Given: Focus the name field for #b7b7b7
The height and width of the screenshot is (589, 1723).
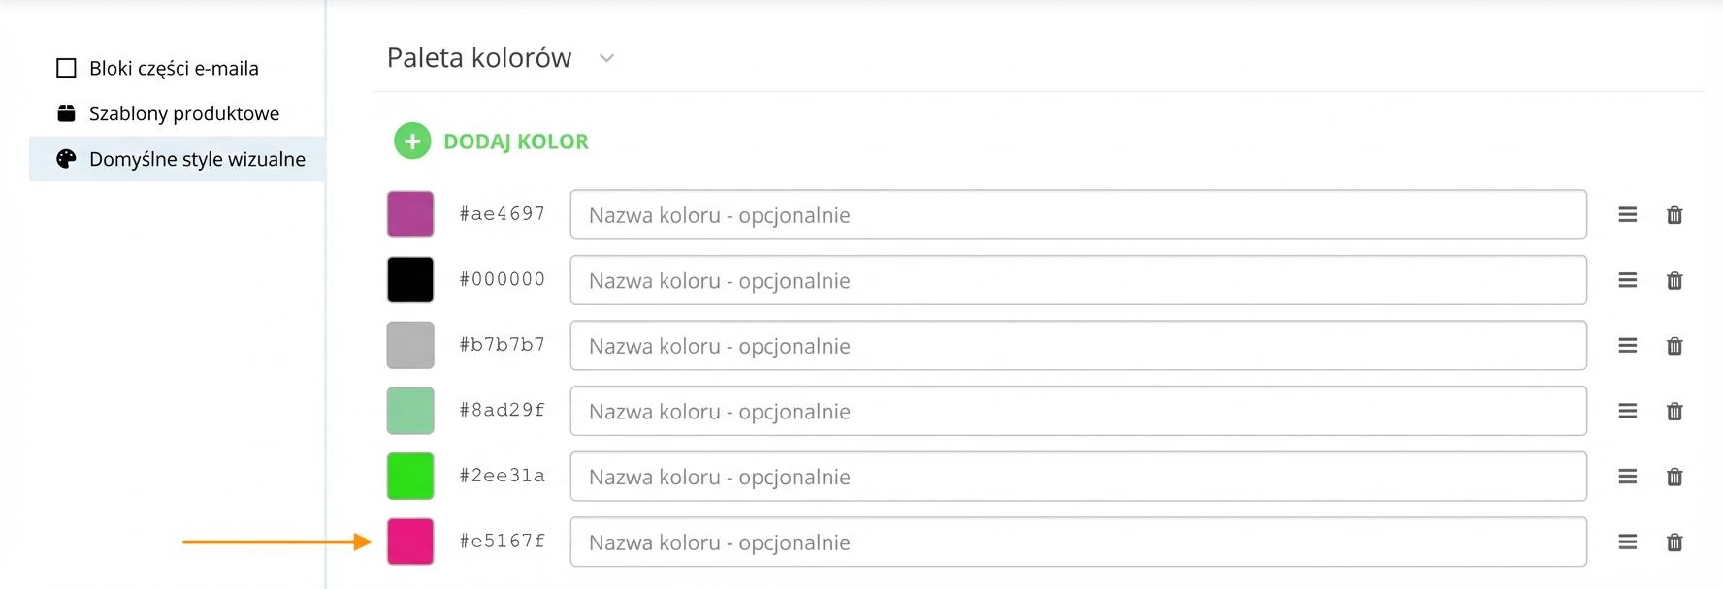Looking at the screenshot, I should click(x=1078, y=346).
